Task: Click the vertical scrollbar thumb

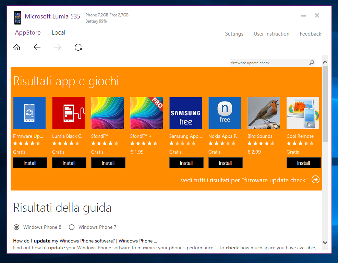Action: coord(325,104)
